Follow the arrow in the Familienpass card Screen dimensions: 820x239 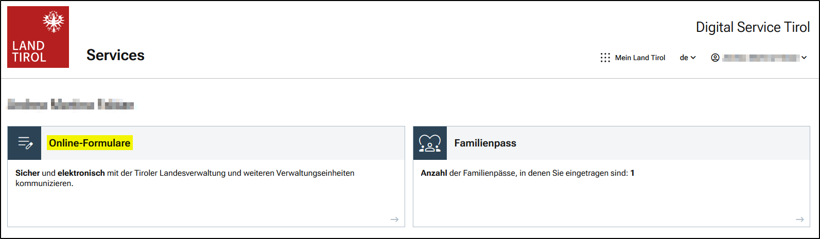coord(799,219)
